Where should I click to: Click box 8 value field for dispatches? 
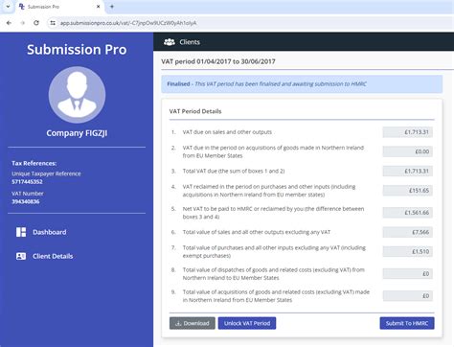408,274
